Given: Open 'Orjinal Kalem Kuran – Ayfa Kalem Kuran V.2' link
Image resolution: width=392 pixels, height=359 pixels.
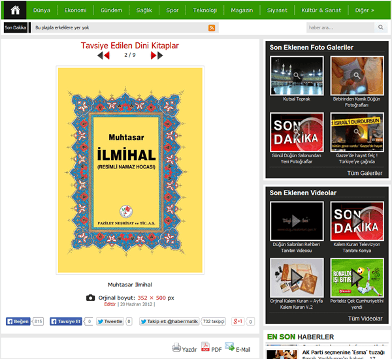Looking at the screenshot, I should (297, 304).
